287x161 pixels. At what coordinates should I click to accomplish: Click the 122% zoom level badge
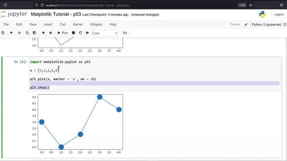coord(242,5)
